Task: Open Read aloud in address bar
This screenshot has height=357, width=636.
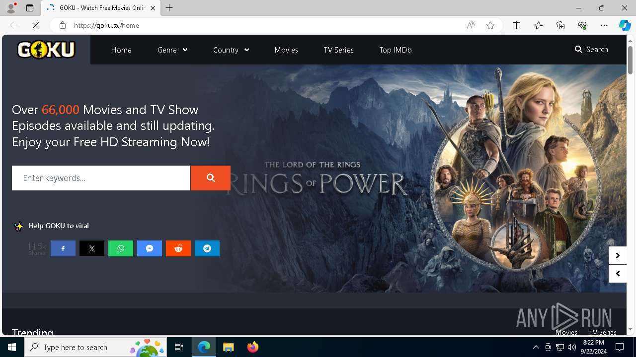Action: (x=471, y=25)
